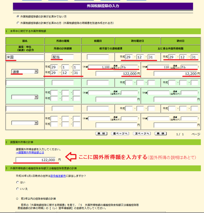Click the taxable base yen field 122,000

(116, 74)
